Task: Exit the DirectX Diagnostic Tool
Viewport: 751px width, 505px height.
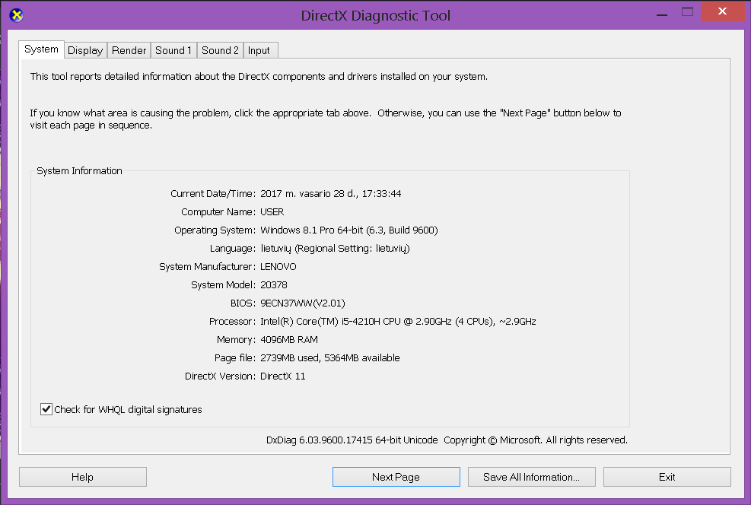Action: 667,477
